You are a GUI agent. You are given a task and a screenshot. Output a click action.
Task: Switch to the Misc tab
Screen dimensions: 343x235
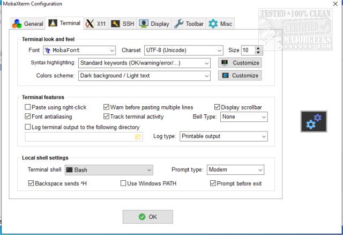pos(220,24)
